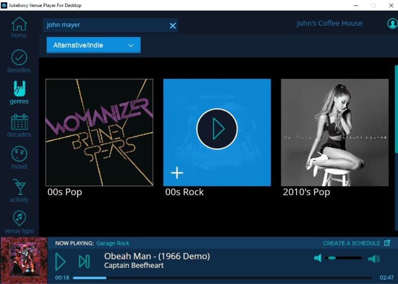Close the Jukeboxy Venue Player window
Viewport: 398px width, 284px height.
pos(391,5)
